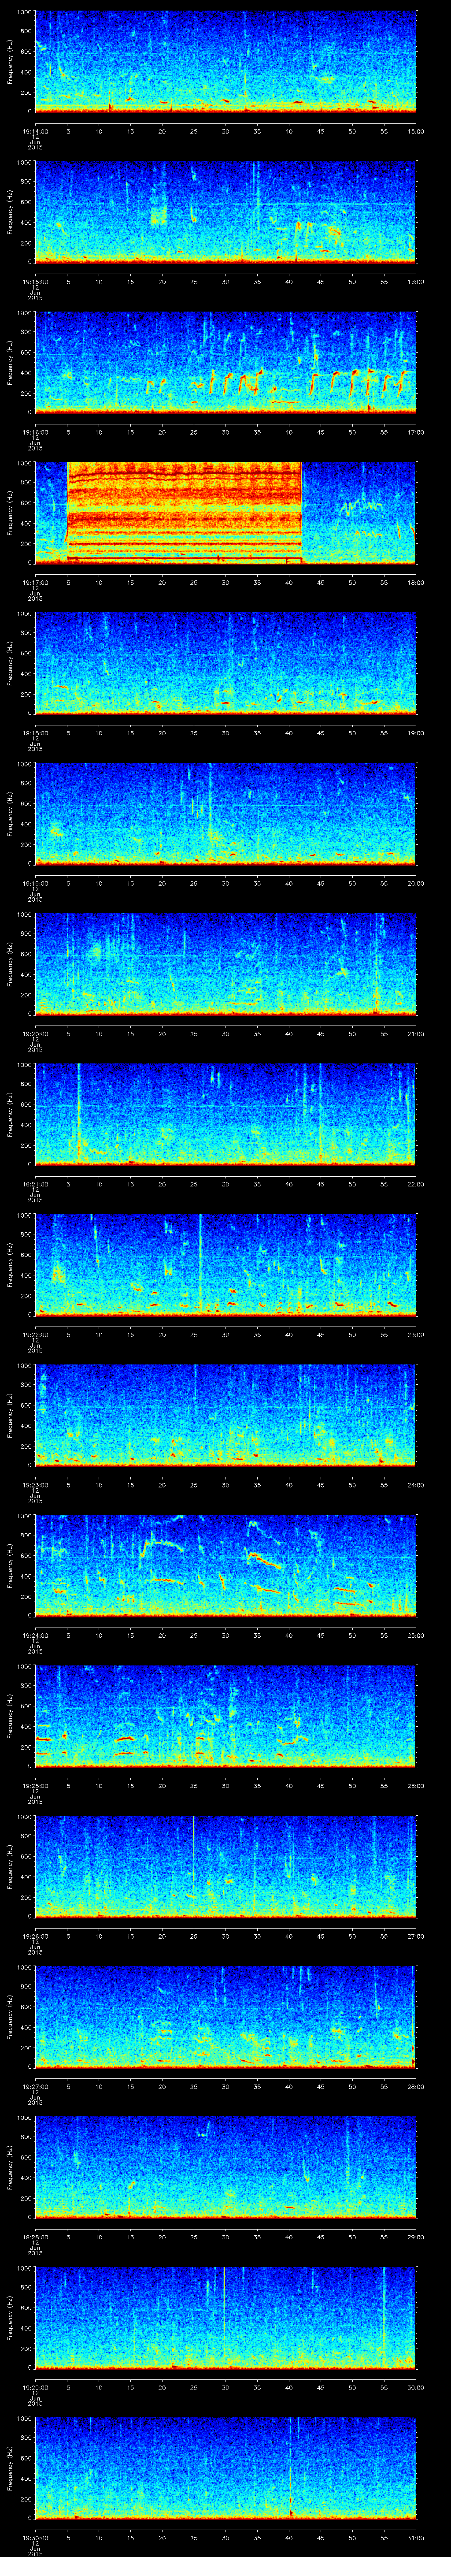Select the 19:26:00 start time label
This screenshot has width=451, height=2557.
point(36,1936)
